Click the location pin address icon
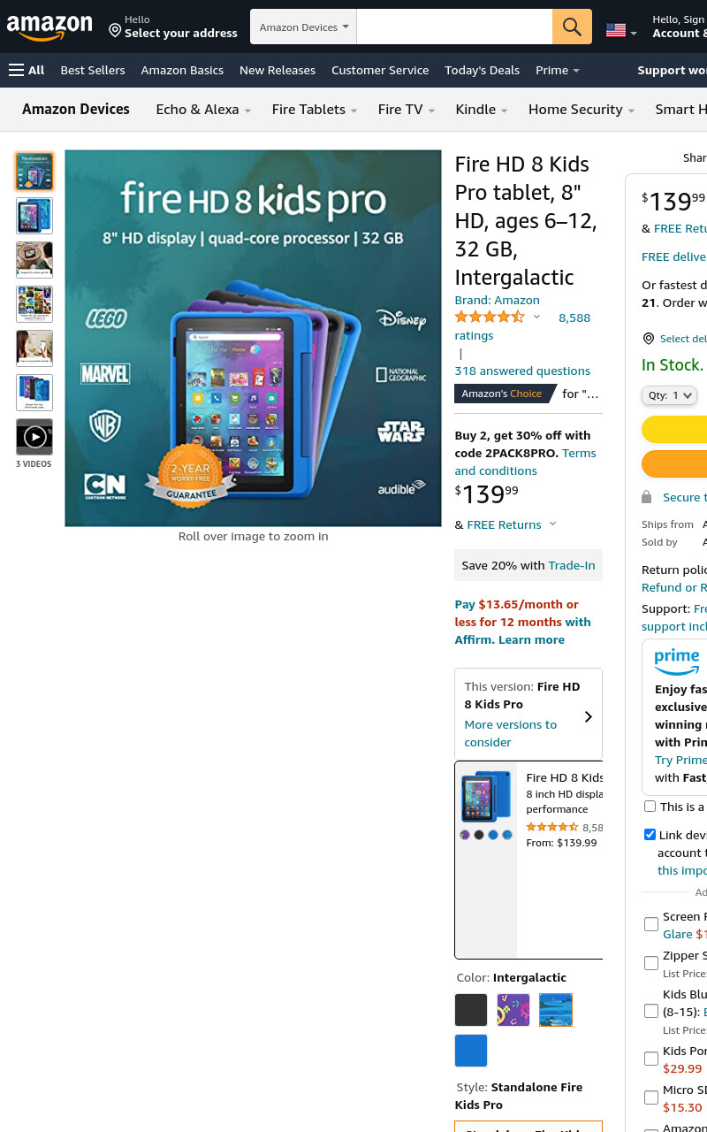 click(x=115, y=31)
